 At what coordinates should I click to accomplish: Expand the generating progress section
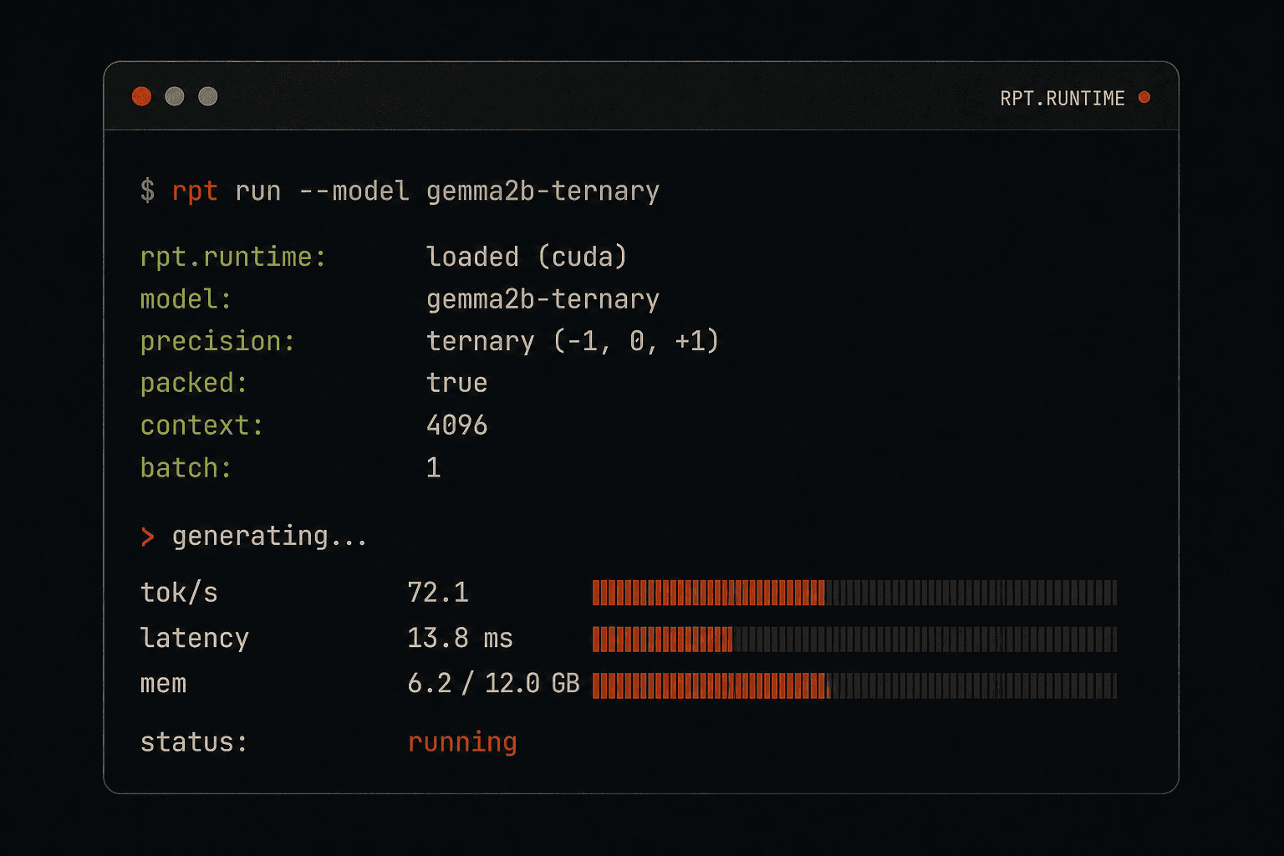click(x=268, y=536)
